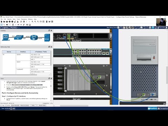
Task: Click the Addressing Table vertical scrollbar
Action: (51, 58)
